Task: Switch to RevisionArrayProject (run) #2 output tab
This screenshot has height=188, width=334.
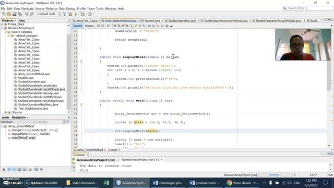Action: pyautogui.click(x=140, y=160)
